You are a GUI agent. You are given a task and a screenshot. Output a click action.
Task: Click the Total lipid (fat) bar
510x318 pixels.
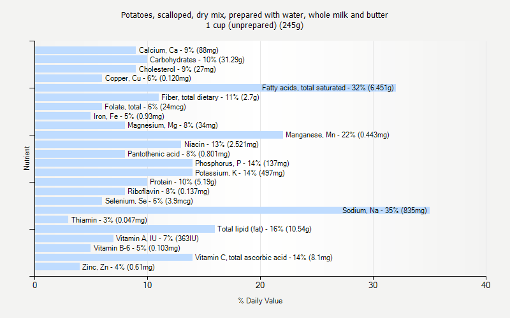[124, 229]
